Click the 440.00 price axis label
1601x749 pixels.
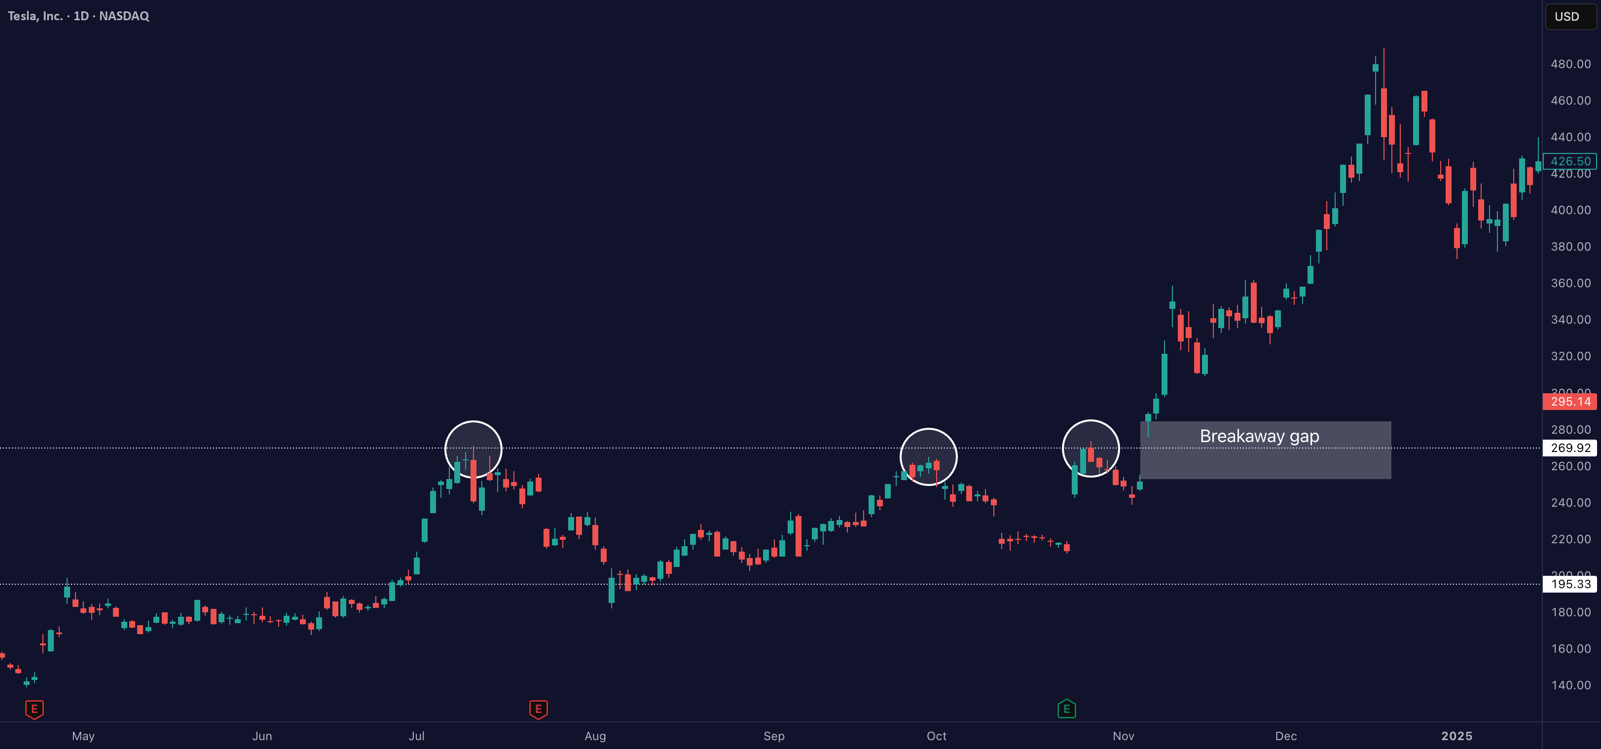1570,137
